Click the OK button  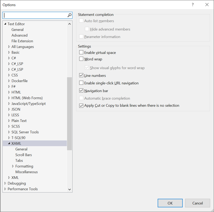[170, 203]
